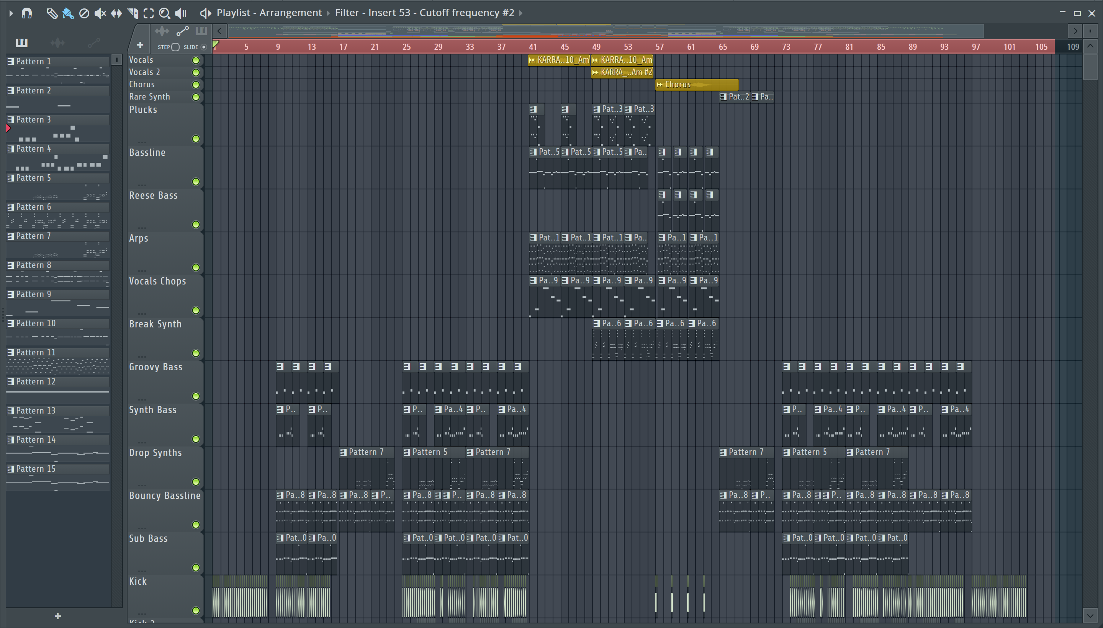Viewport: 1103px width, 628px height.
Task: Mute the Kick track
Action: [196, 610]
